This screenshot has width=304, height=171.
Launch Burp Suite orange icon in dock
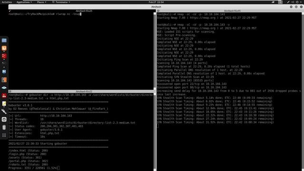point(4,80)
